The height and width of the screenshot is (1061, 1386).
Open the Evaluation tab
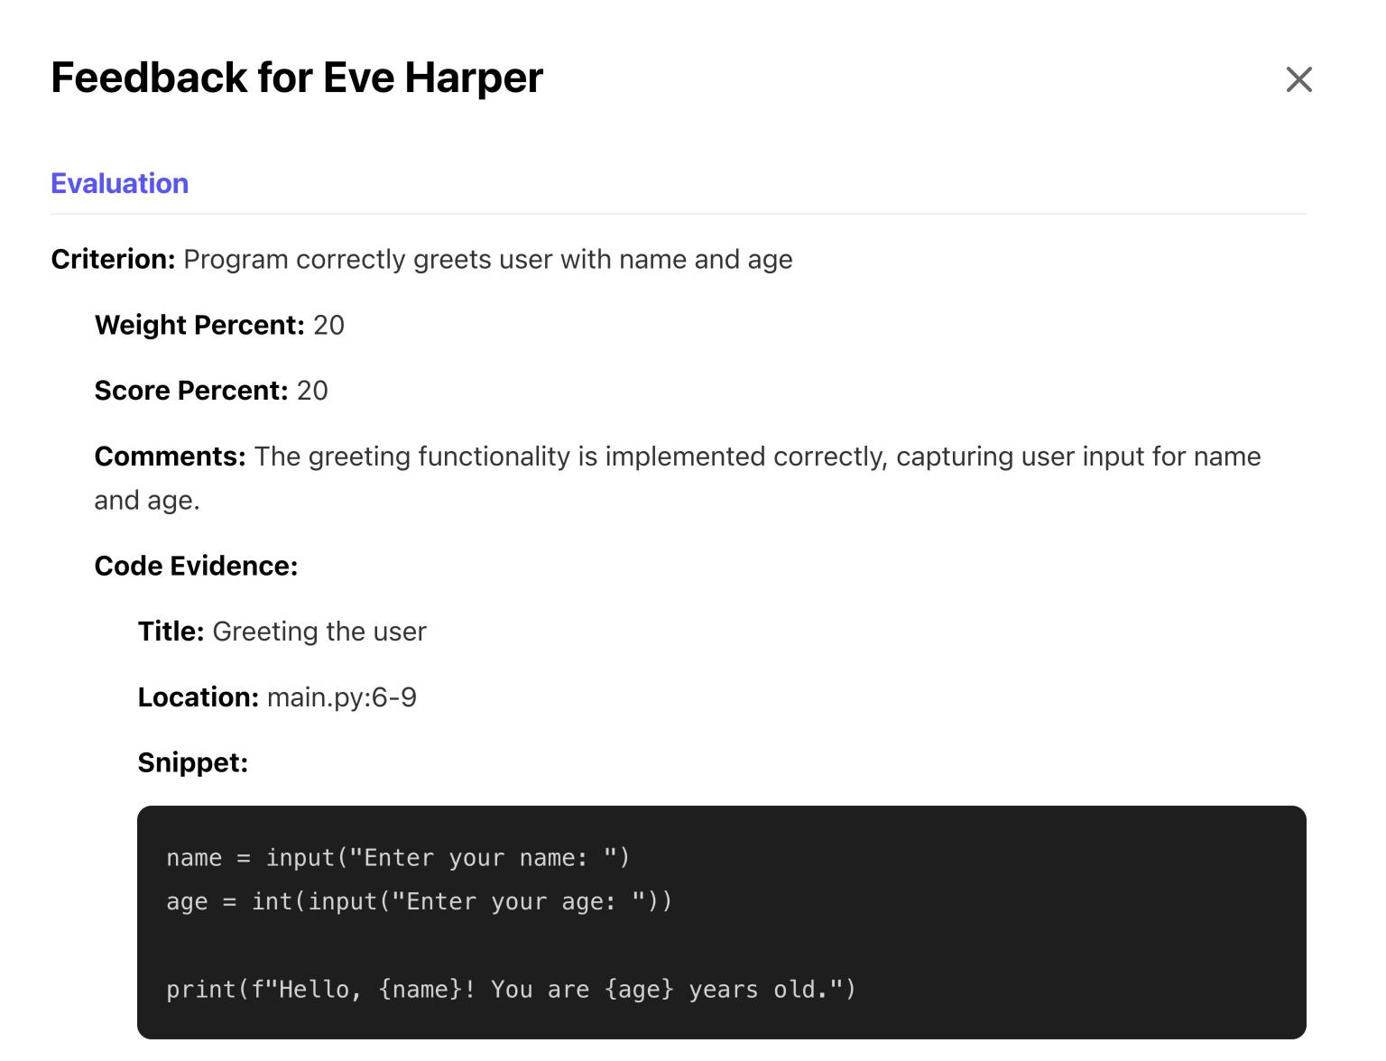click(119, 183)
